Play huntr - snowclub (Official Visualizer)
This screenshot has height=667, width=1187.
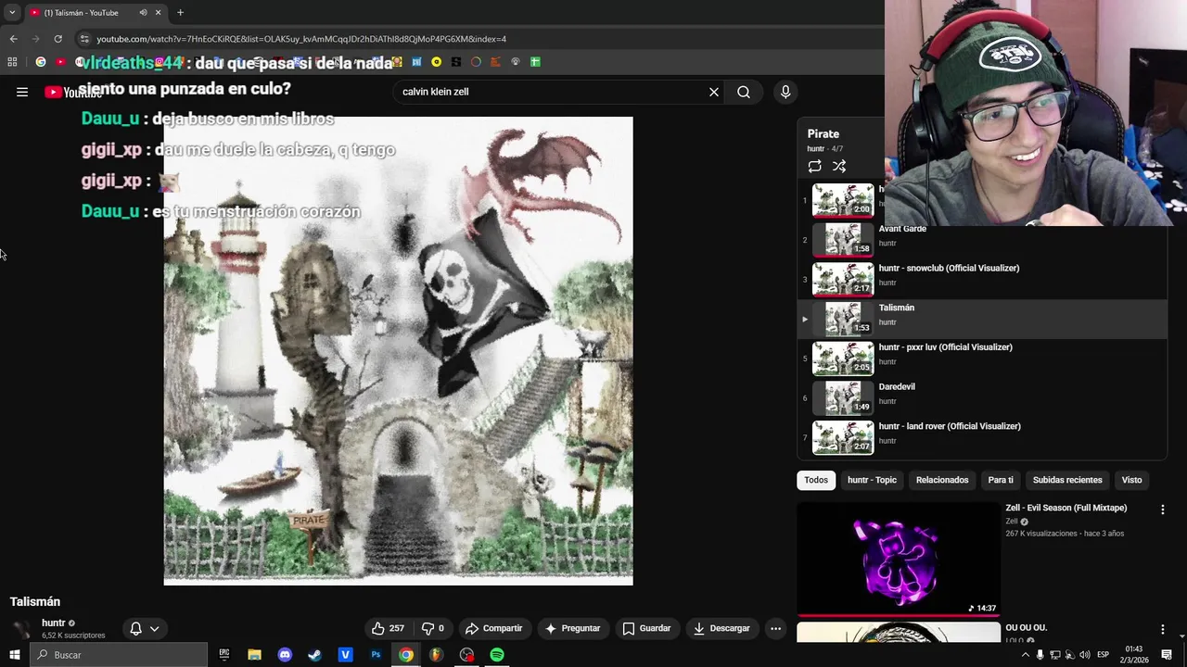[982, 279]
